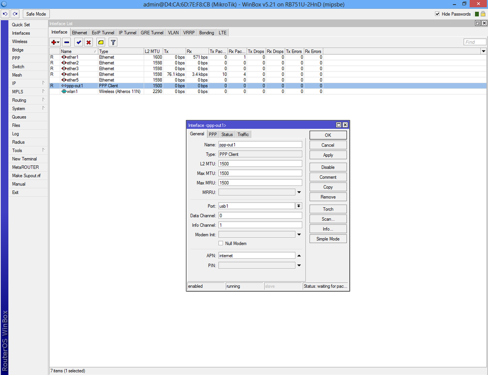Click the APN field up stepper arrow
Viewport: 488px width, 375px height.
tap(299, 255)
